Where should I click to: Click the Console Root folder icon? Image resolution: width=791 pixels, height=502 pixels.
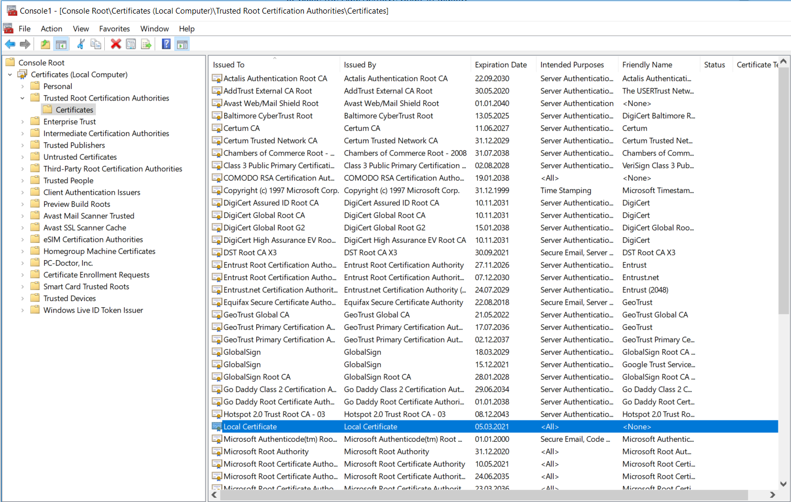coord(10,62)
